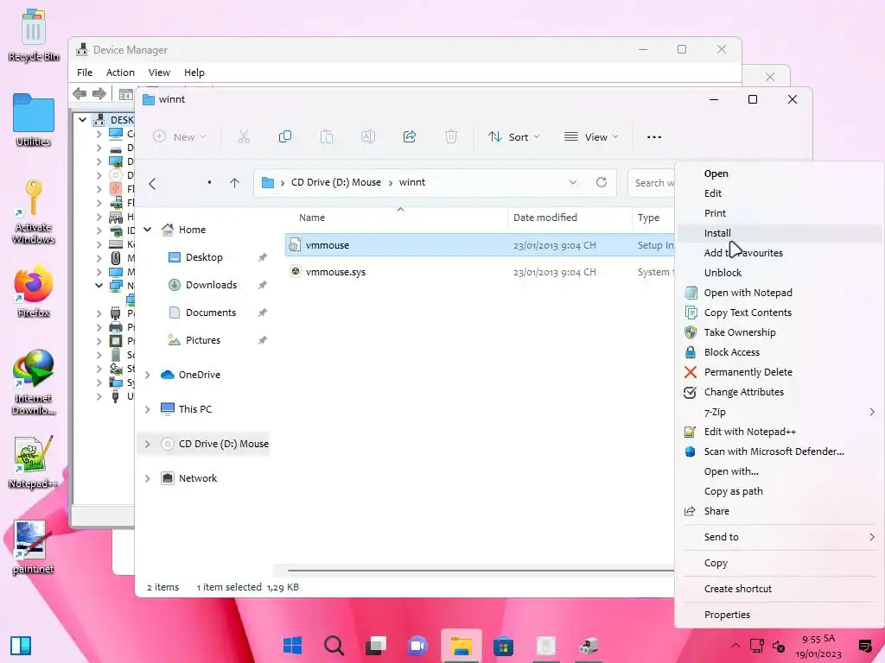Select the vmmouse.sys file row
885x663 pixels.
[x=480, y=272]
